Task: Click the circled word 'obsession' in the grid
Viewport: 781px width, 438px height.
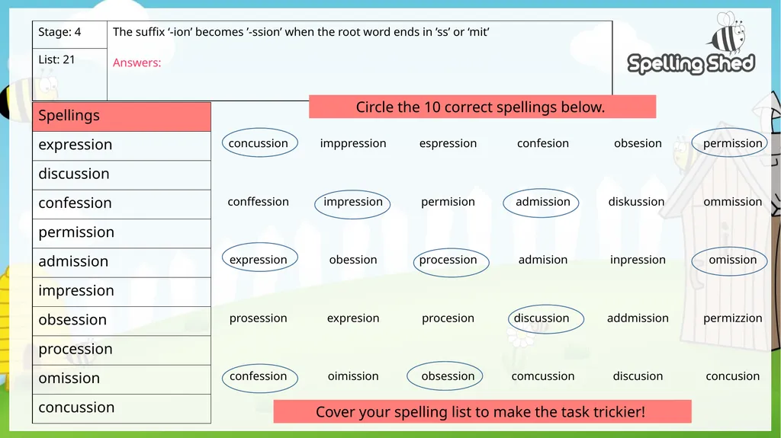Action: (x=448, y=376)
